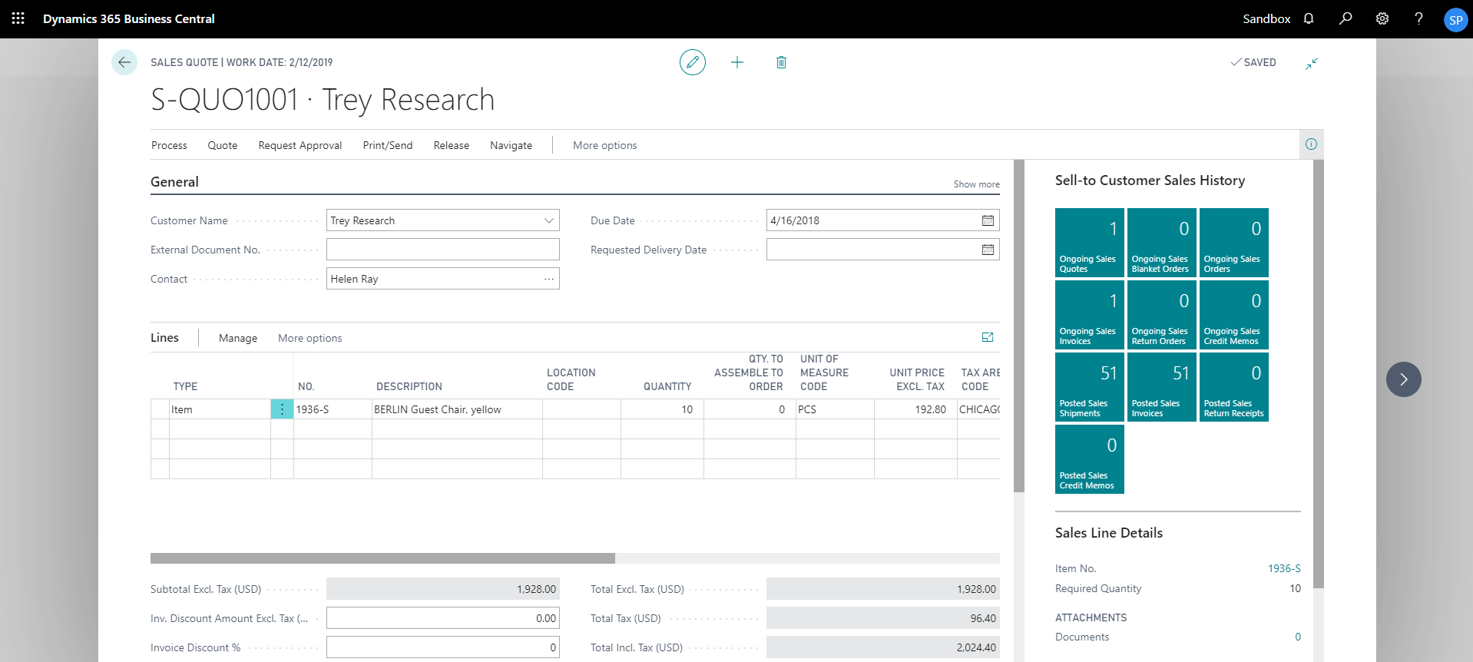Click the pencil edit icon

pos(692,62)
